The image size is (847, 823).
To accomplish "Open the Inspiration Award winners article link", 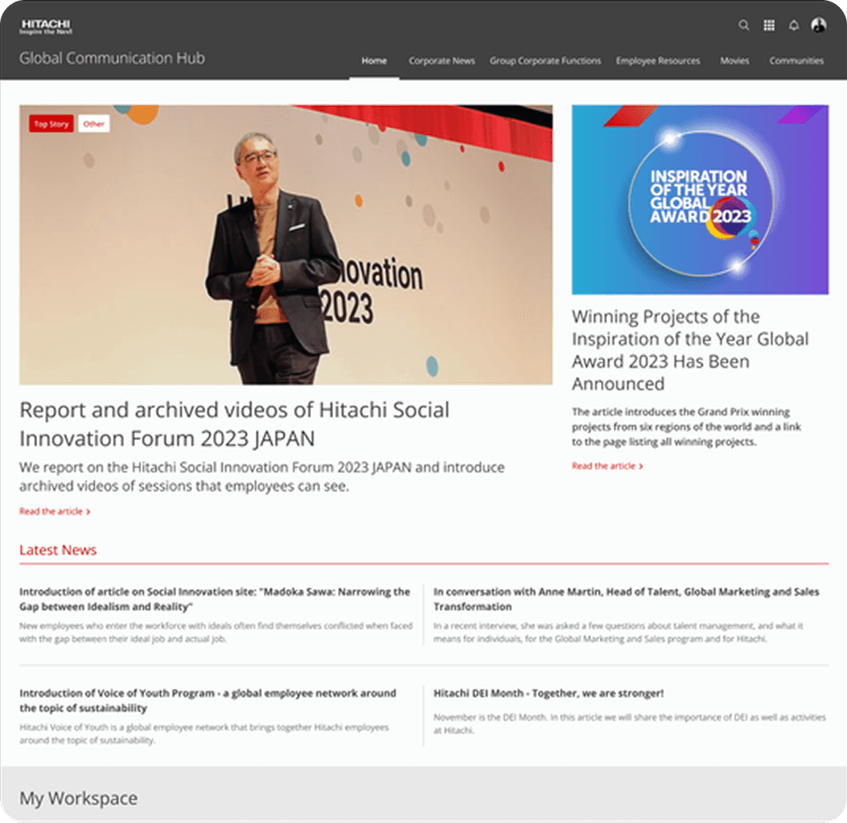I will click(602, 466).
